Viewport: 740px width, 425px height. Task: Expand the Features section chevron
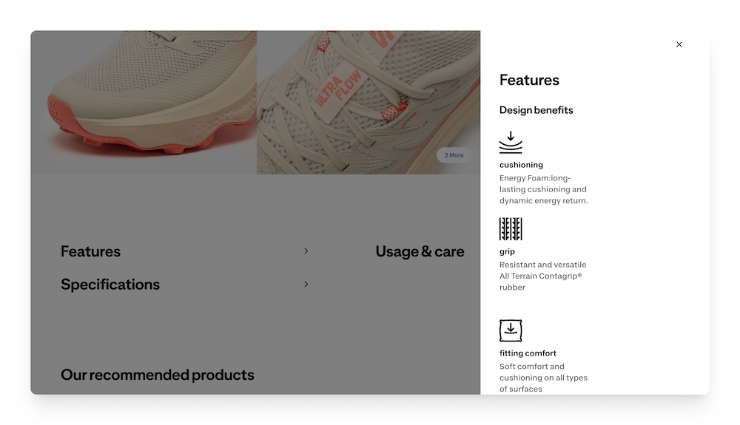tap(306, 251)
